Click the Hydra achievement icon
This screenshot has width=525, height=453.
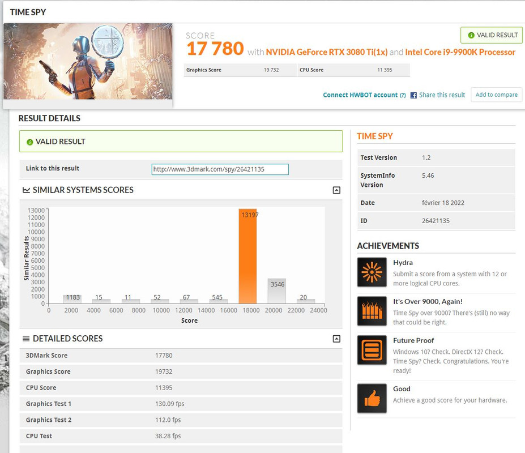pyautogui.click(x=372, y=272)
